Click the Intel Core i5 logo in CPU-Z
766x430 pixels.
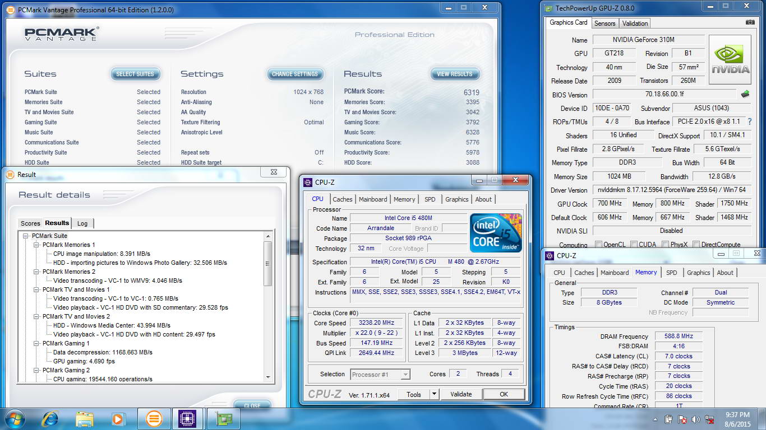click(496, 233)
